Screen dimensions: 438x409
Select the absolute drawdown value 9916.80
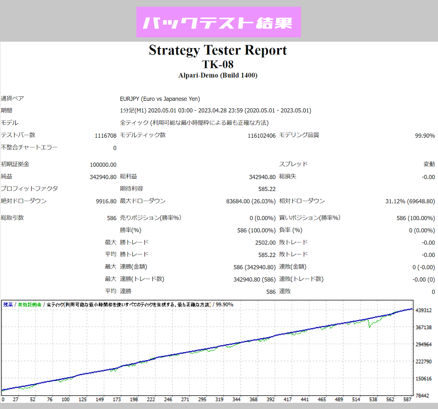coord(106,201)
